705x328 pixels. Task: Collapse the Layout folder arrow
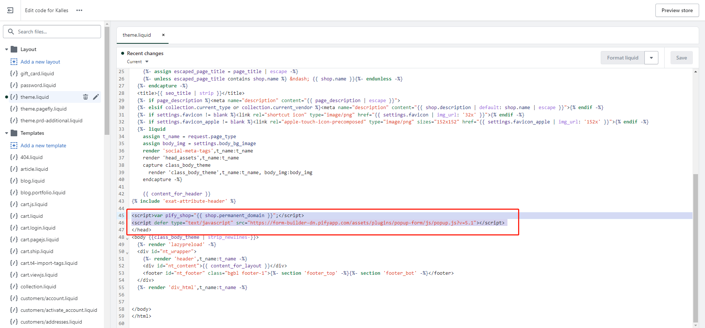(x=7, y=49)
